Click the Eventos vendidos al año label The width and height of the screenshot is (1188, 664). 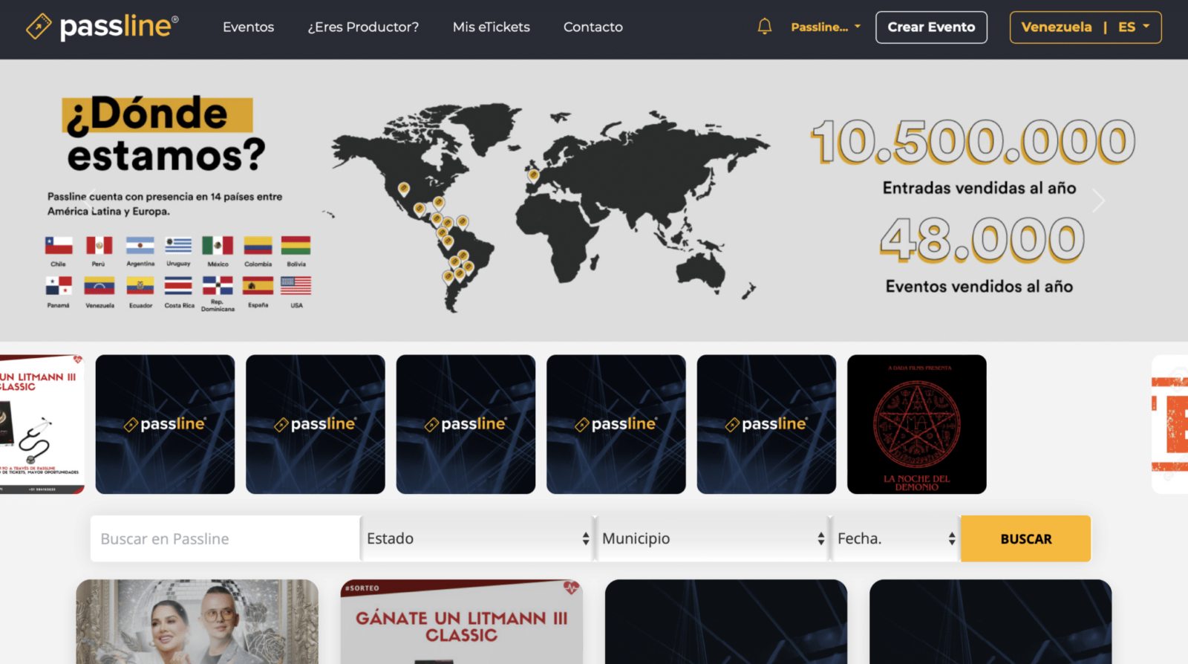979,286
